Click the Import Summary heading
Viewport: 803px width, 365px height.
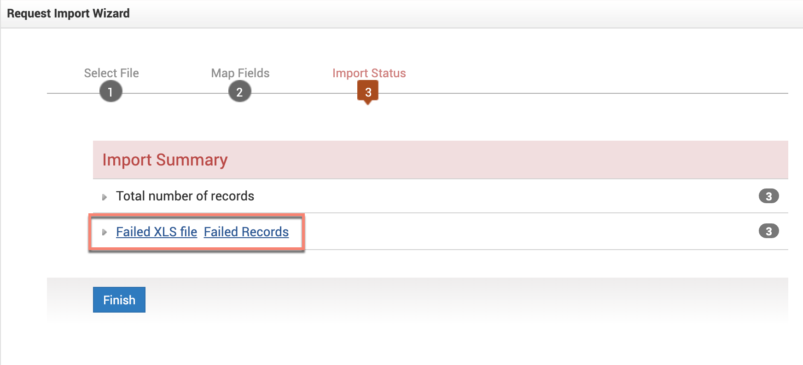pyautogui.click(x=165, y=160)
